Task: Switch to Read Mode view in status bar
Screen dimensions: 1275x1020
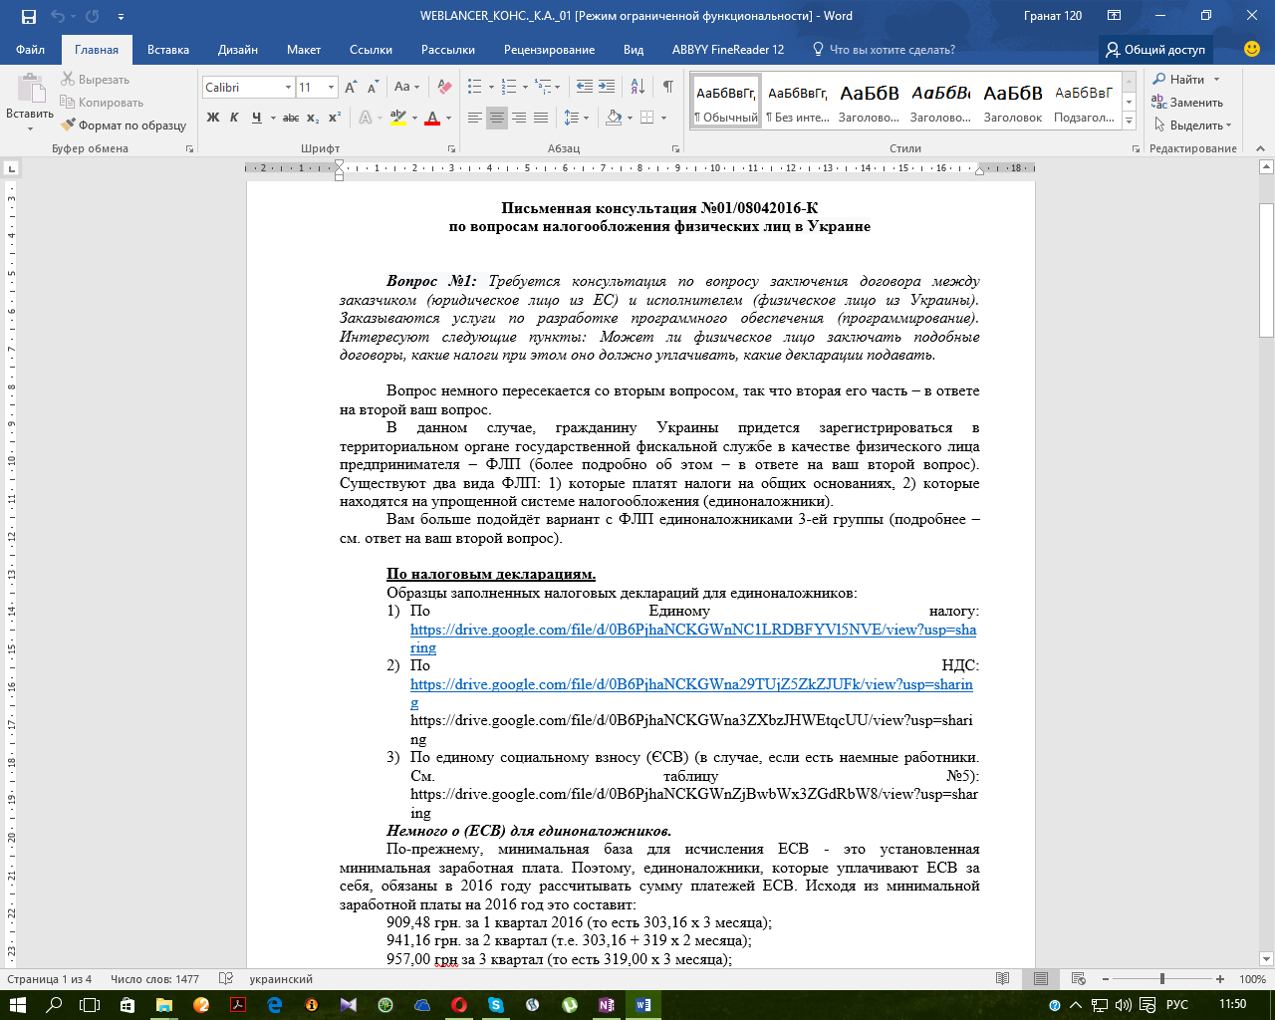Action: (x=1003, y=979)
